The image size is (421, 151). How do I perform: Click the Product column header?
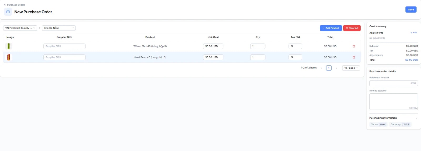click(150, 37)
